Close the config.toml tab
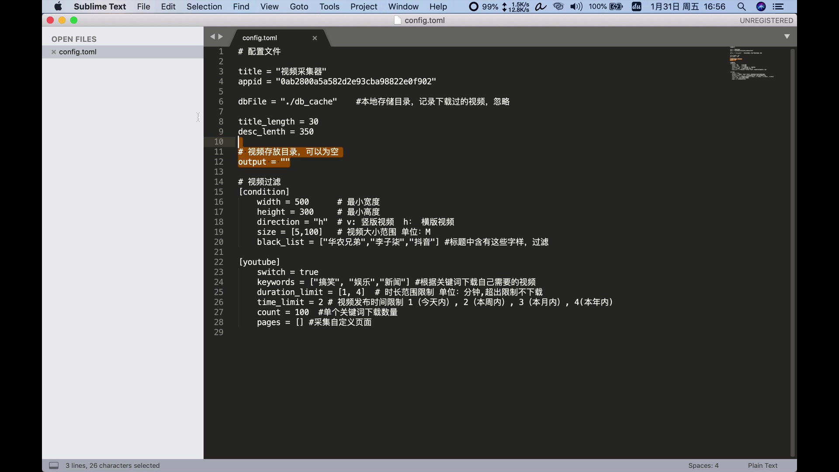Image resolution: width=839 pixels, height=472 pixels. tap(315, 38)
